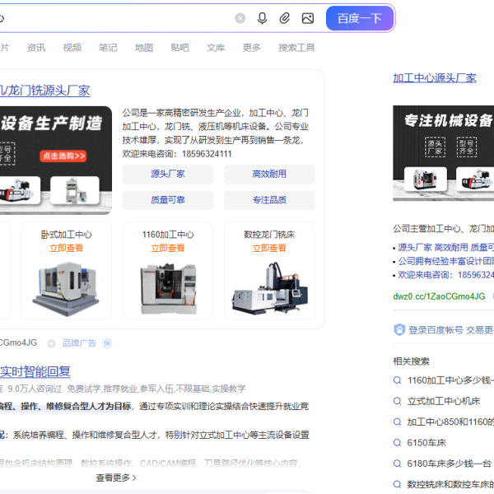Click the 欢迎来电咨询 sidebar link

445,275
